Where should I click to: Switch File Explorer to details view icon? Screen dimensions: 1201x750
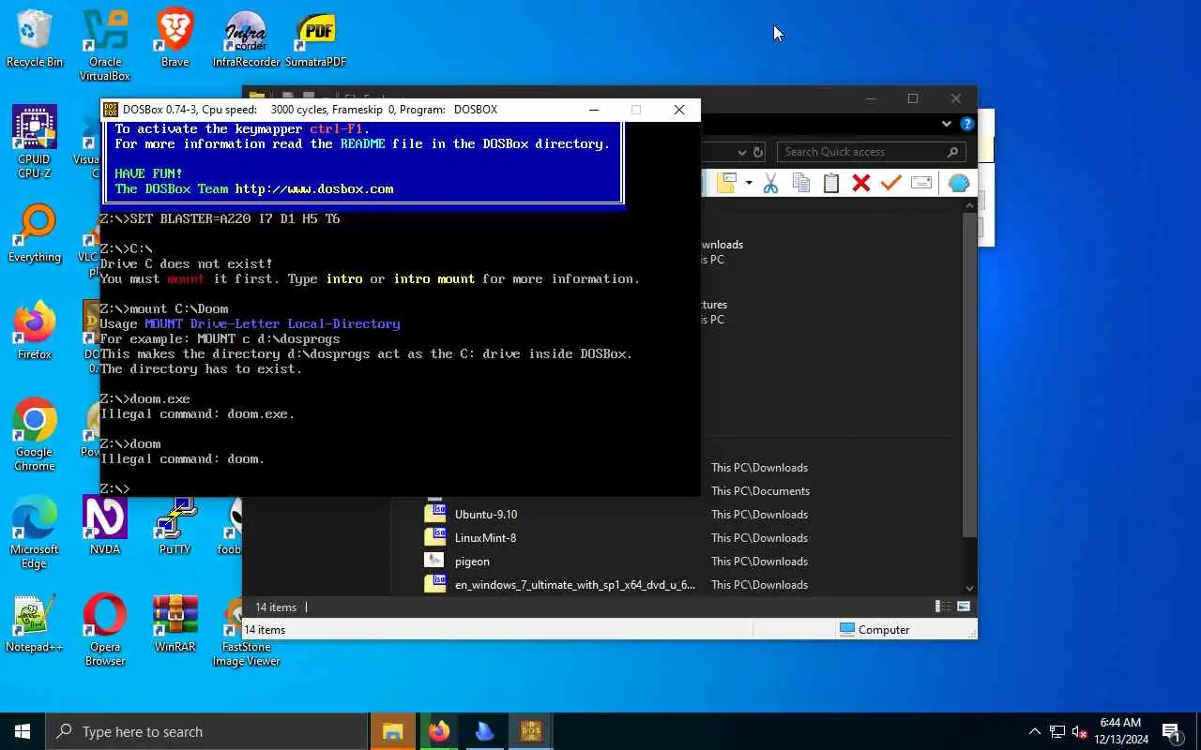(943, 607)
